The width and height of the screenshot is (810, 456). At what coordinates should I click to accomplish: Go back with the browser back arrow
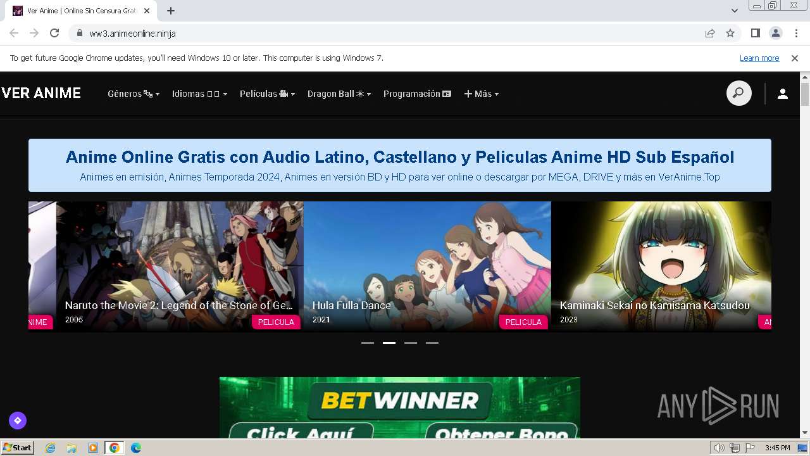coord(14,33)
